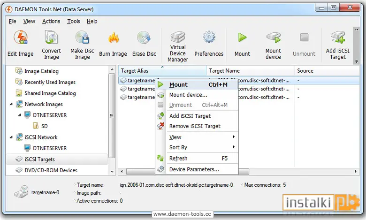This screenshot has height=220, width=366.
Task: Select the Erase Disc tool
Action: point(144,44)
